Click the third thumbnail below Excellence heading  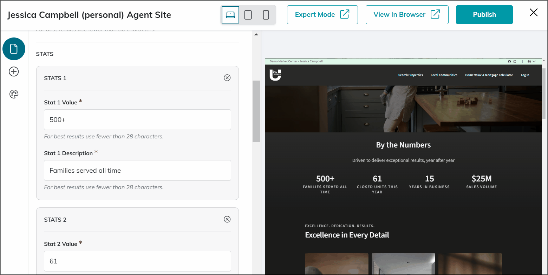tap(470, 264)
